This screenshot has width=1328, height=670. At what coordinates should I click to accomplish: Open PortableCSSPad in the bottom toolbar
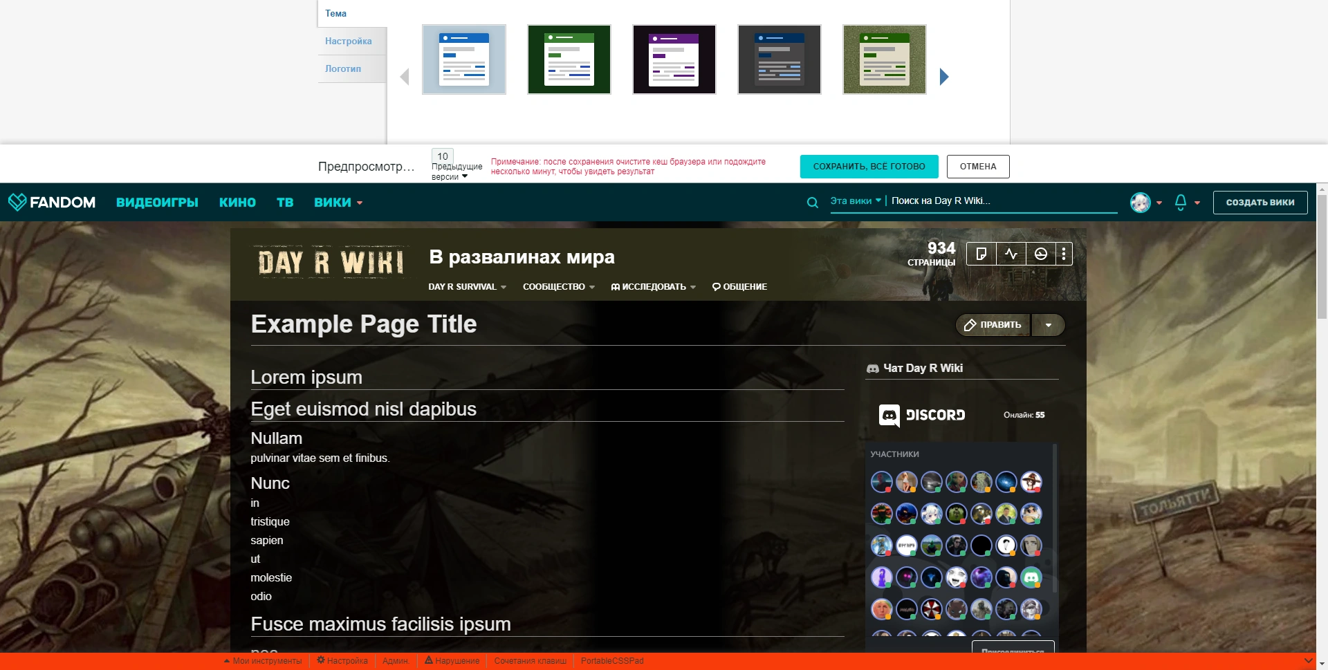(x=612, y=661)
